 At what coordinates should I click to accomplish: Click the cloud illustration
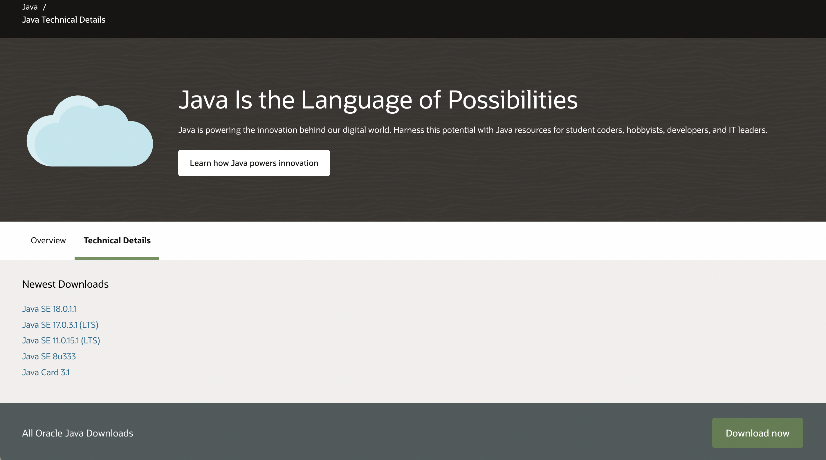click(90, 131)
